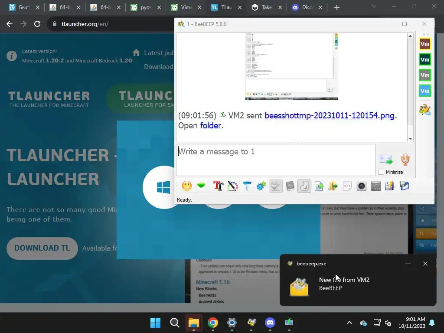Open the Windows Start menu
Viewport: 444px width, 333px height.
click(x=155, y=323)
